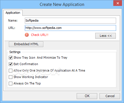124x103 pixels.
Task: Enable Show Tray Icon And Minimize To Tray checkbox
Action: pyautogui.click(x=10, y=58)
